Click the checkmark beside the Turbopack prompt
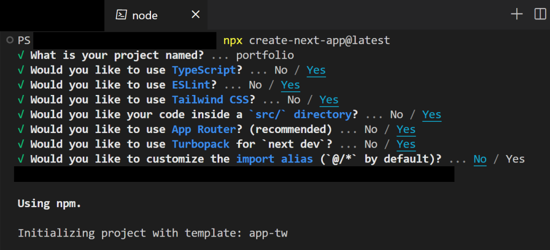 coord(21,144)
